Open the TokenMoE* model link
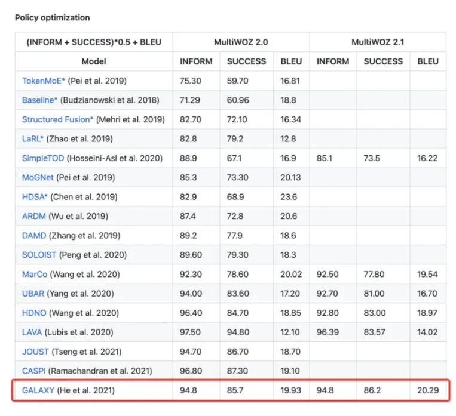The image size is (456, 416). [x=44, y=81]
